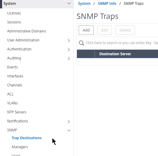This screenshot has width=158, height=156.
Task: Expand the Auditing submenu arrow
Action: [69, 58]
